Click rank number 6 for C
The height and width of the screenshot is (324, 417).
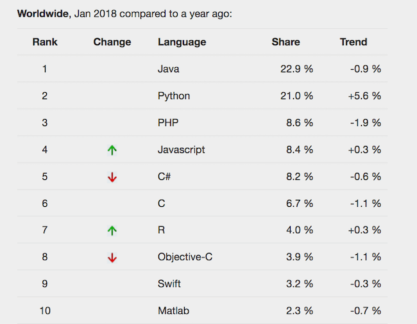tap(45, 204)
